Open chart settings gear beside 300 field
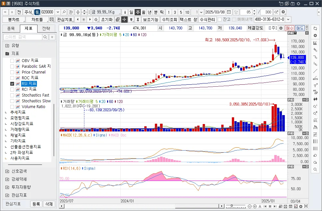 (x=283, y=12)
